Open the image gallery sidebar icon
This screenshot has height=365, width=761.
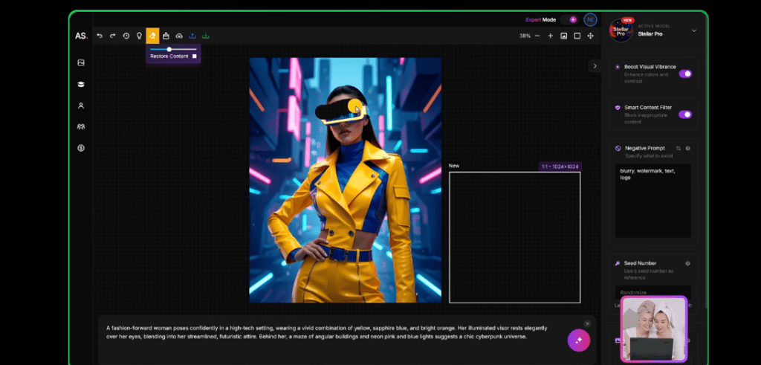(x=81, y=62)
